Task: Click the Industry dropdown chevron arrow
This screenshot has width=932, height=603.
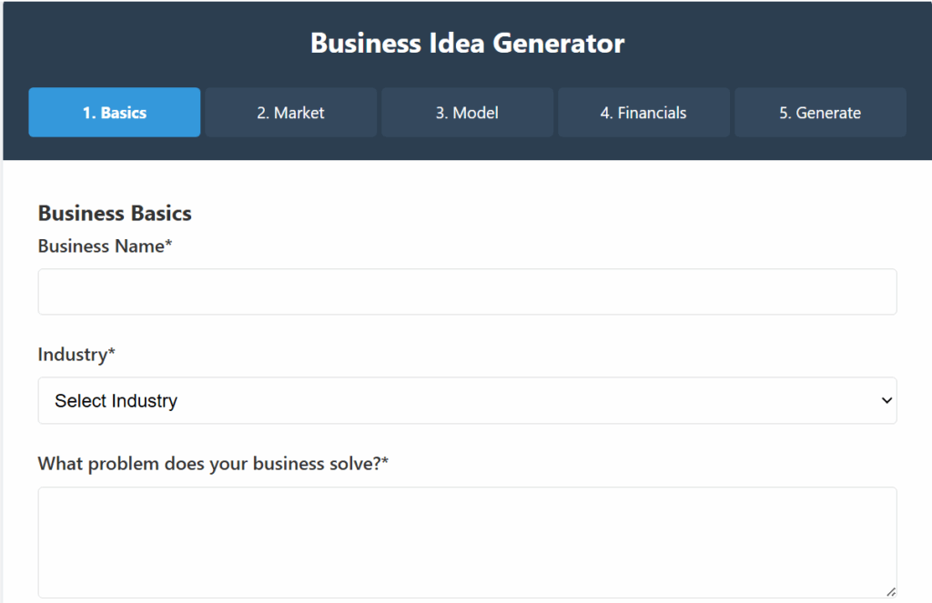Action: click(x=887, y=401)
